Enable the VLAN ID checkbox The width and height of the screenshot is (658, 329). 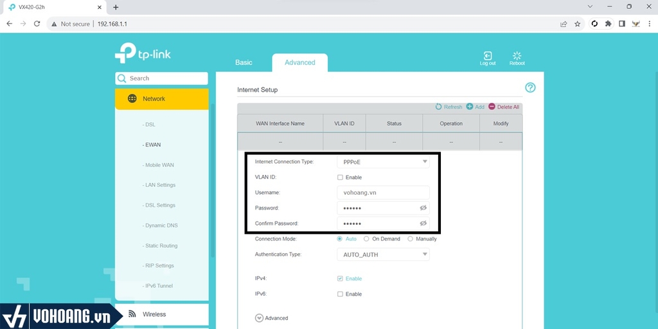tap(340, 177)
